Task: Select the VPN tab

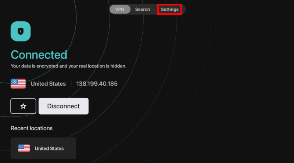Action: (x=120, y=10)
